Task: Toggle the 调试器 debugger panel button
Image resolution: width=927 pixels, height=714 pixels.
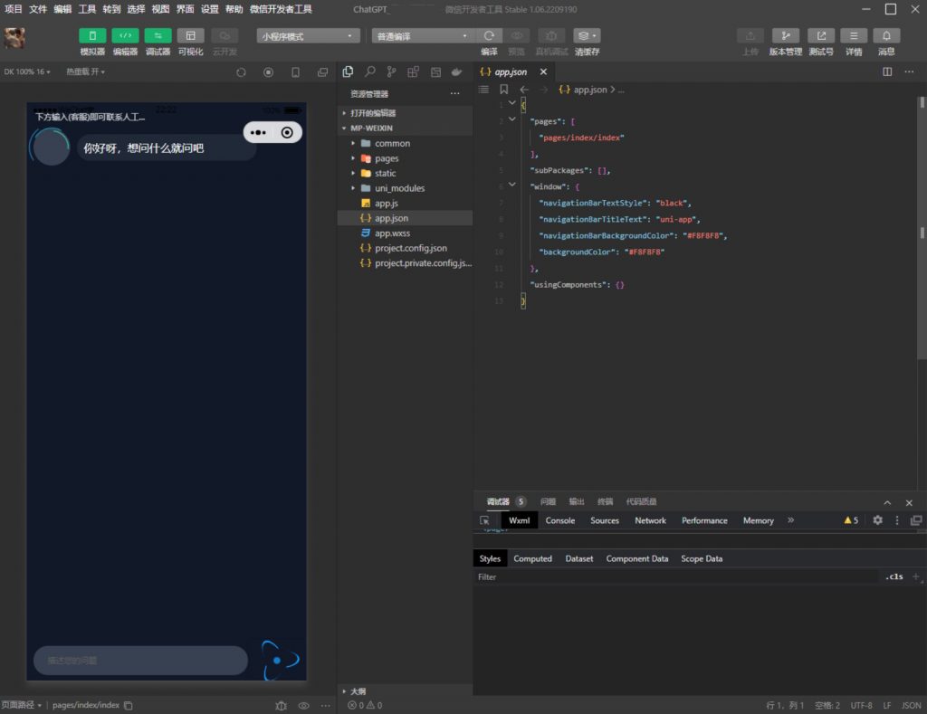Action: point(158,35)
